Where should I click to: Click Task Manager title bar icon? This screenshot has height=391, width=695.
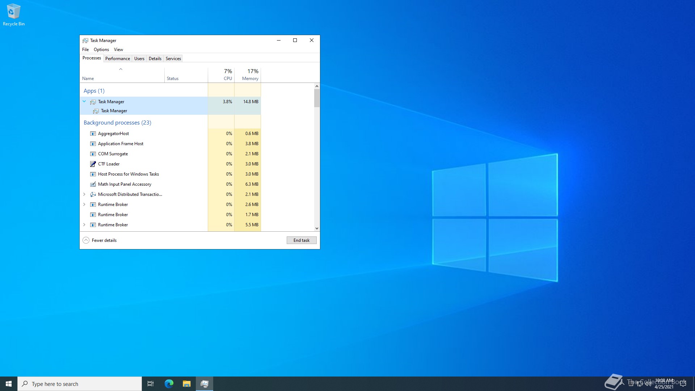[x=85, y=41]
